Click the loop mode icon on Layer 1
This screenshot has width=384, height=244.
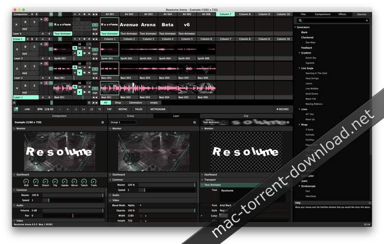75,87
